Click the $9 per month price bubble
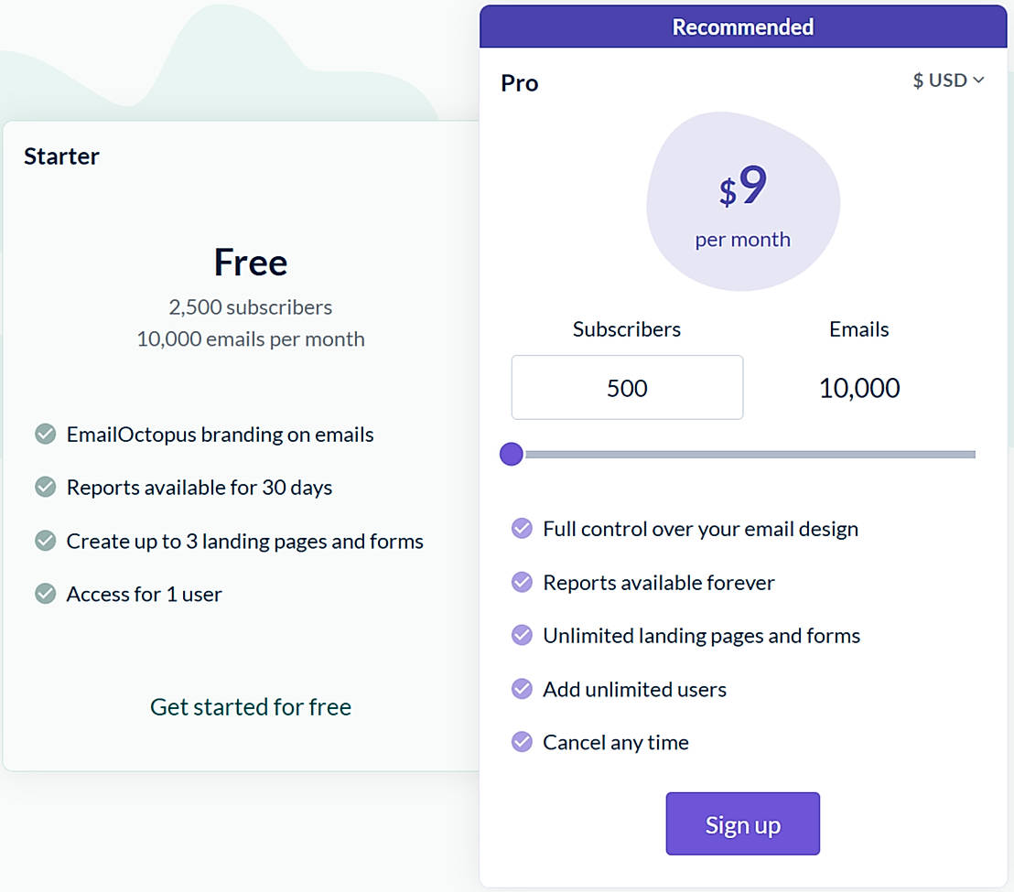 click(x=742, y=202)
